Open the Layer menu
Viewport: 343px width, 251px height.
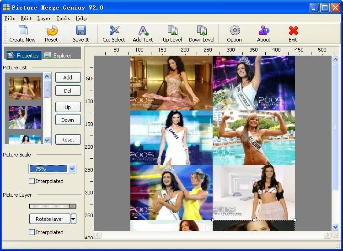44,19
